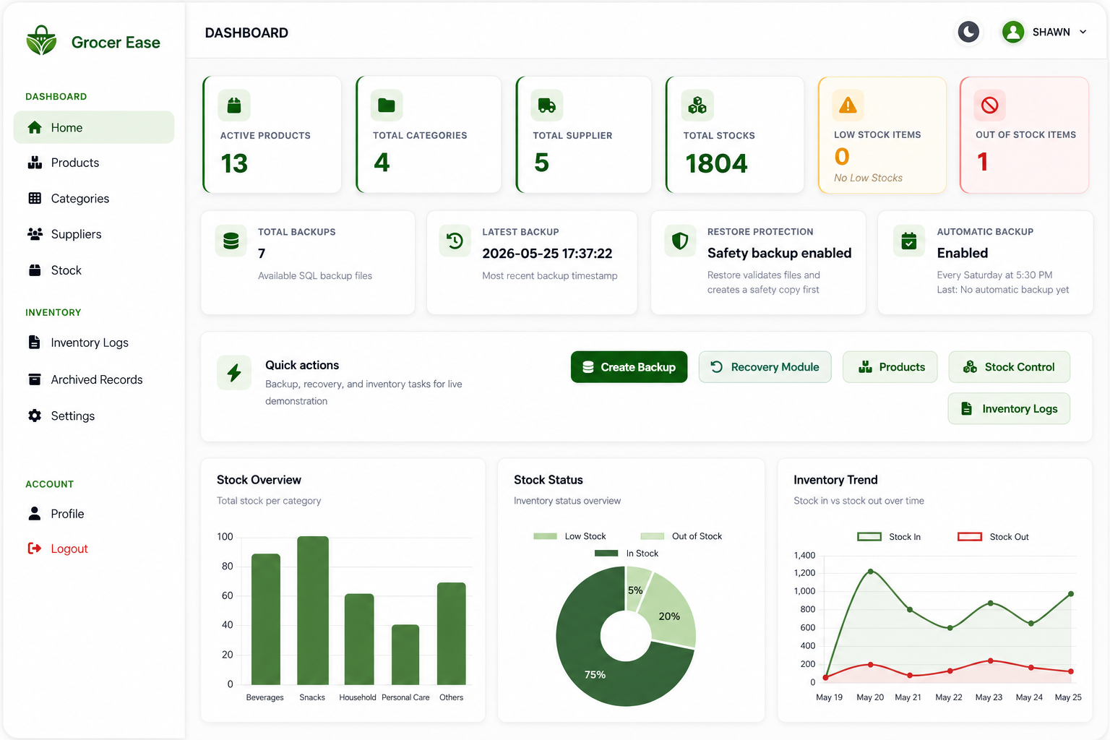Click the Total Backups database icon
The image size is (1110, 740).
point(231,241)
